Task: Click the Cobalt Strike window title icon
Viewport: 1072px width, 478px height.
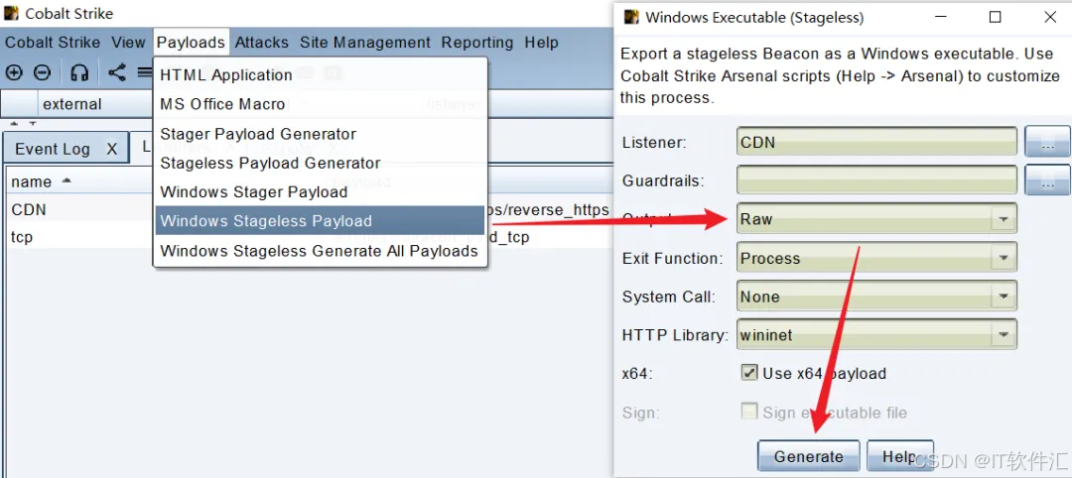Action: pyautogui.click(x=11, y=13)
